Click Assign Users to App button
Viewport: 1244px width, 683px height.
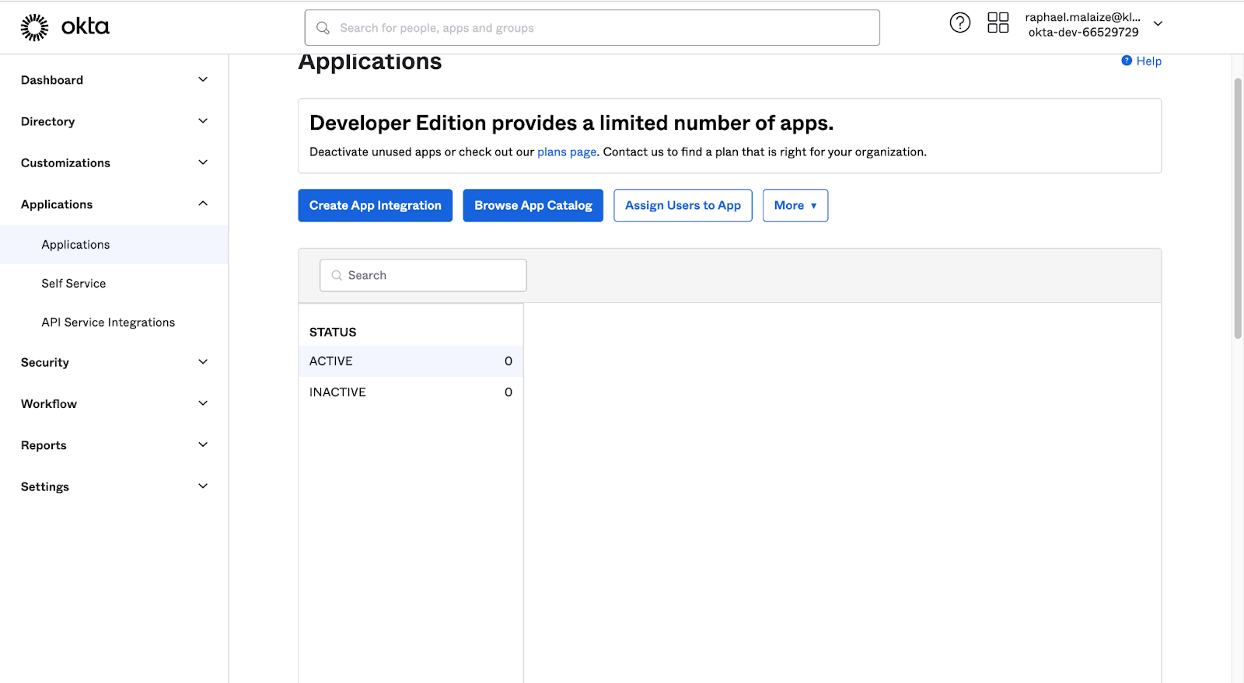click(683, 206)
